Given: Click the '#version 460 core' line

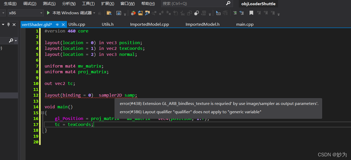Looking at the screenshot, I should (x=66, y=31).
